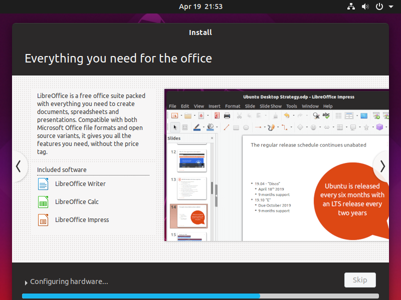This screenshot has width=401, height=300.
Task: Click the Print icon in Impress toolbar
Action: click(x=227, y=116)
